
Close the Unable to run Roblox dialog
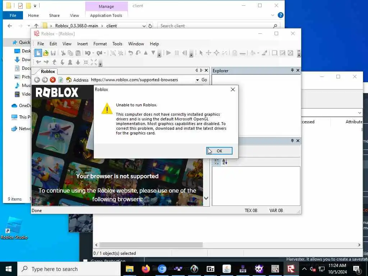point(233,89)
